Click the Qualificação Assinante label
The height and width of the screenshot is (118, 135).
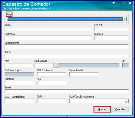click(x=81, y=97)
